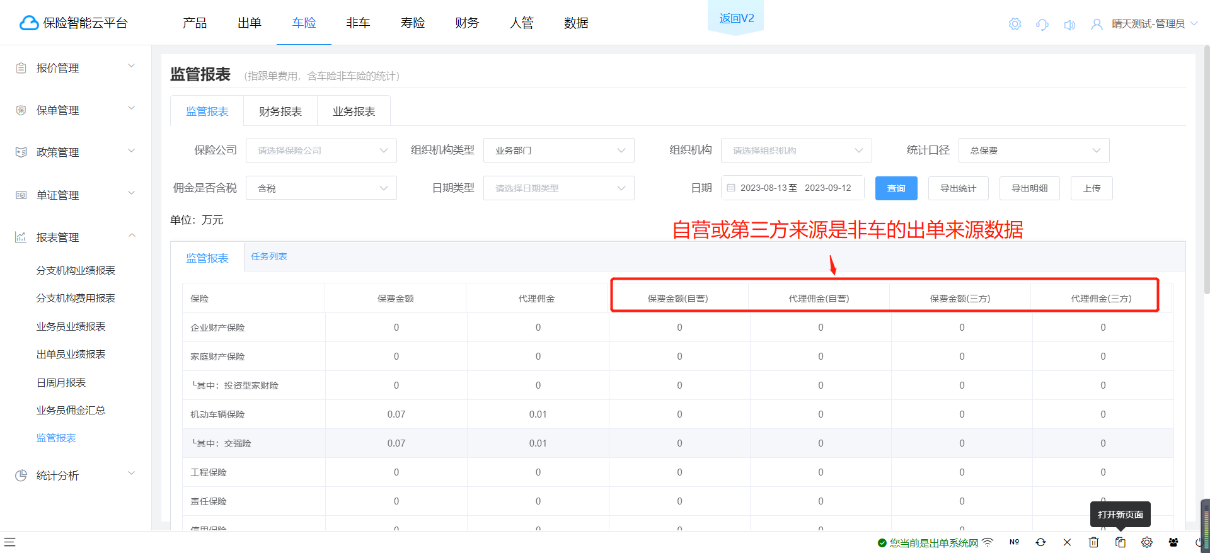Click the 报表管理 chart icon
Screen dimensions: 1210x553
21,237
